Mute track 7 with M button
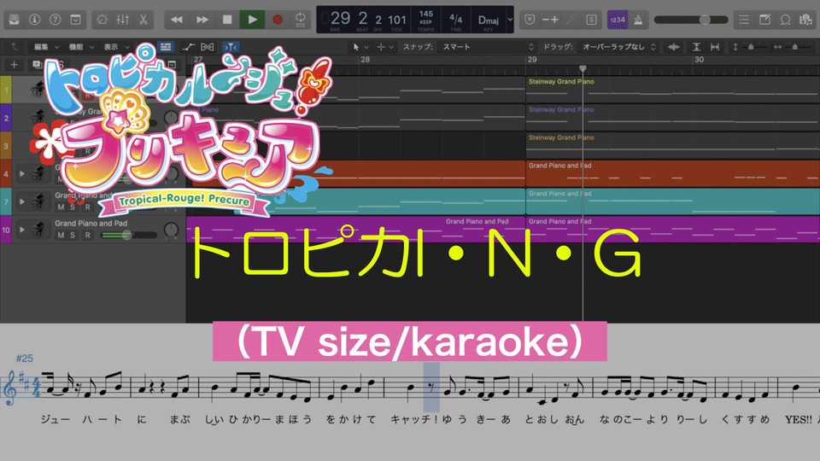This screenshot has width=820, height=461. [61, 207]
